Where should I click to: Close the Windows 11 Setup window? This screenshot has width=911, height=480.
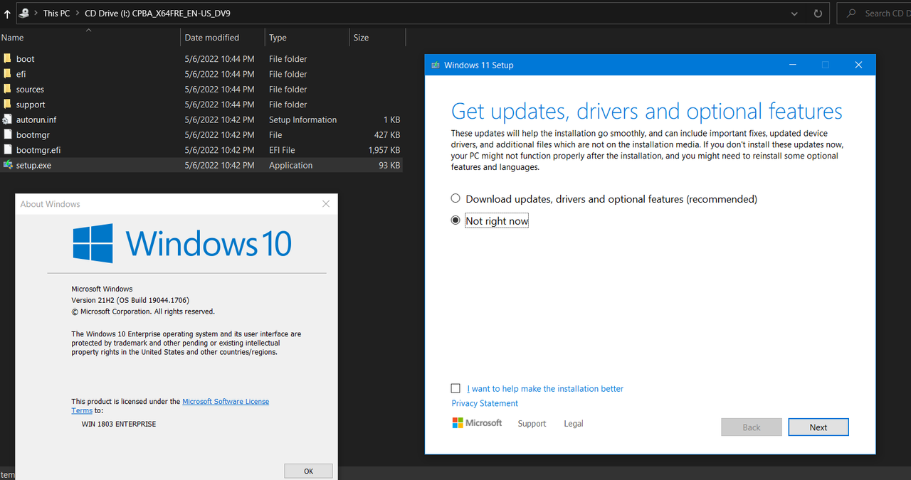tap(858, 65)
